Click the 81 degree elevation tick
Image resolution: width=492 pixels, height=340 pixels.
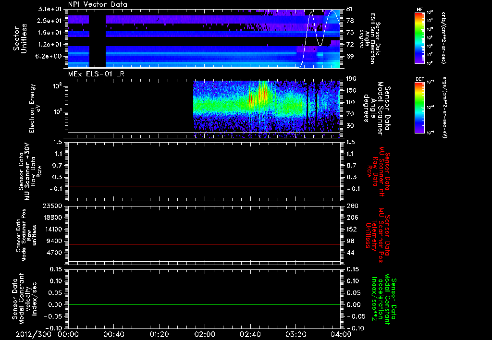[350, 9]
